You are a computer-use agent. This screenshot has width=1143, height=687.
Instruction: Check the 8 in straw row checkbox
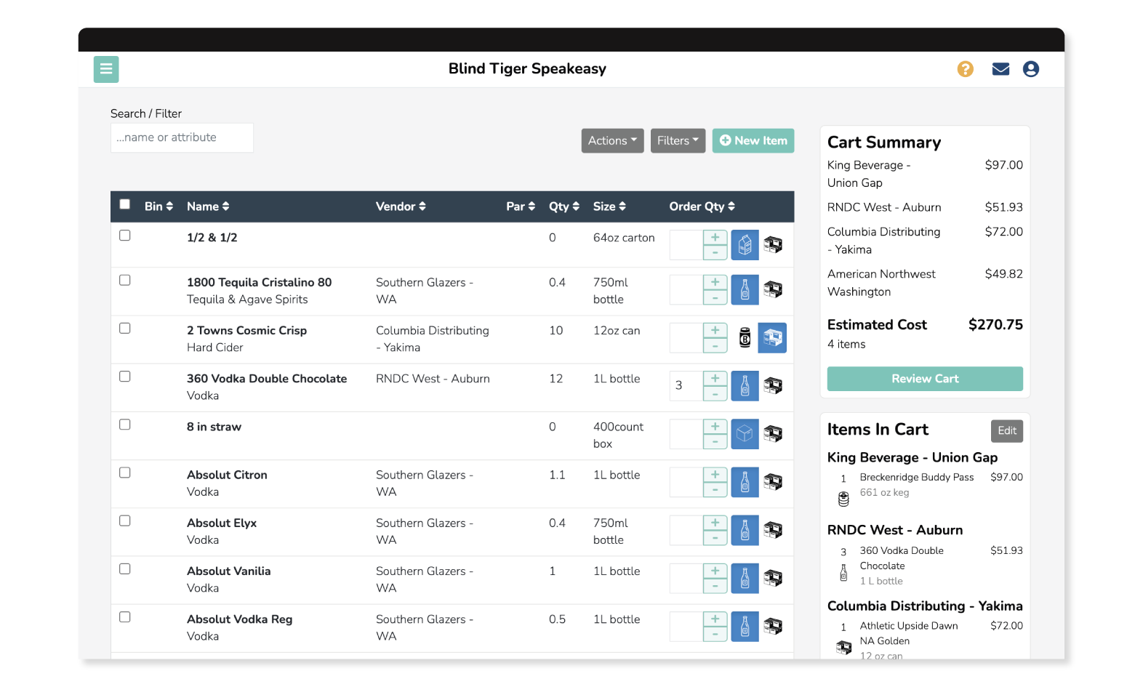click(x=125, y=425)
